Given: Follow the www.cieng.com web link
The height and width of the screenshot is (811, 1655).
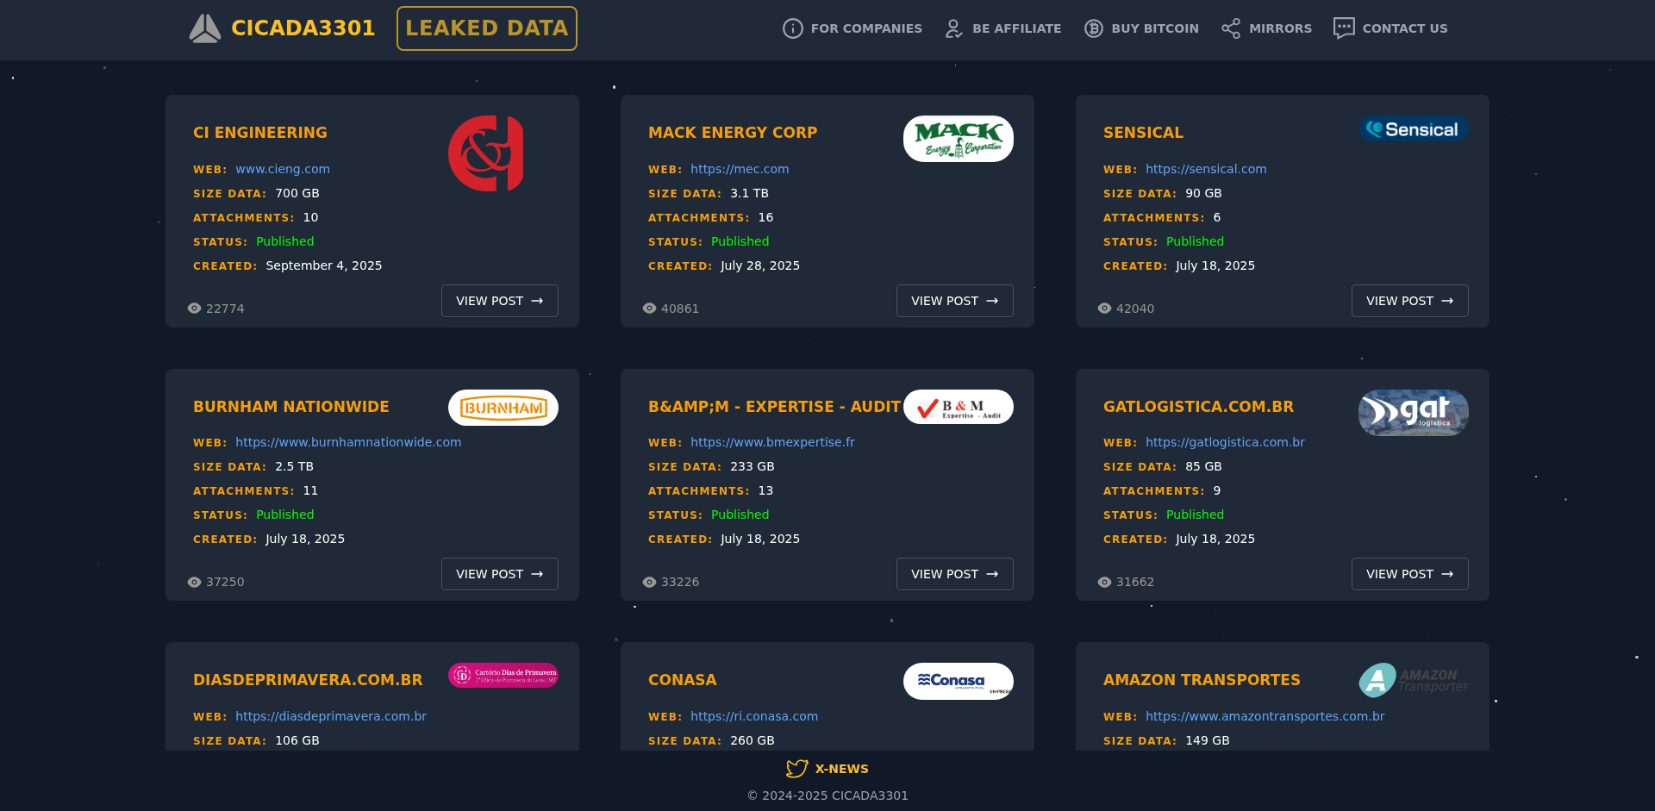Looking at the screenshot, I should pos(283,169).
